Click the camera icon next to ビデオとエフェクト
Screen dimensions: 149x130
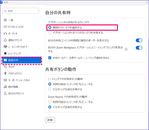(x=5, y=27)
